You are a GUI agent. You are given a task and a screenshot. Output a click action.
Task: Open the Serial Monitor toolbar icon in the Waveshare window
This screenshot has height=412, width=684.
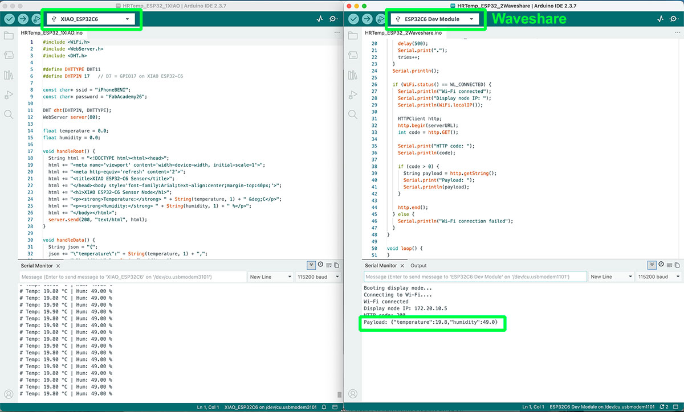pyautogui.click(x=674, y=19)
